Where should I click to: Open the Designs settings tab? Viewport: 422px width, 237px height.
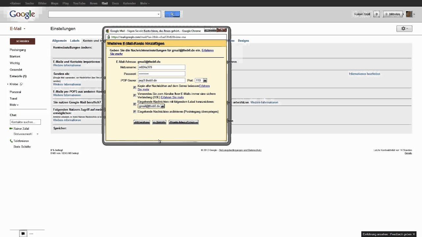(x=243, y=41)
